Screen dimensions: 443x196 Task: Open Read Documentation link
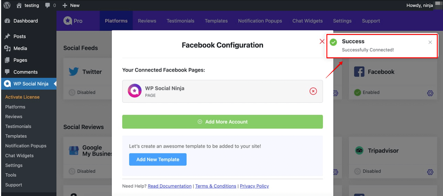[x=170, y=186]
